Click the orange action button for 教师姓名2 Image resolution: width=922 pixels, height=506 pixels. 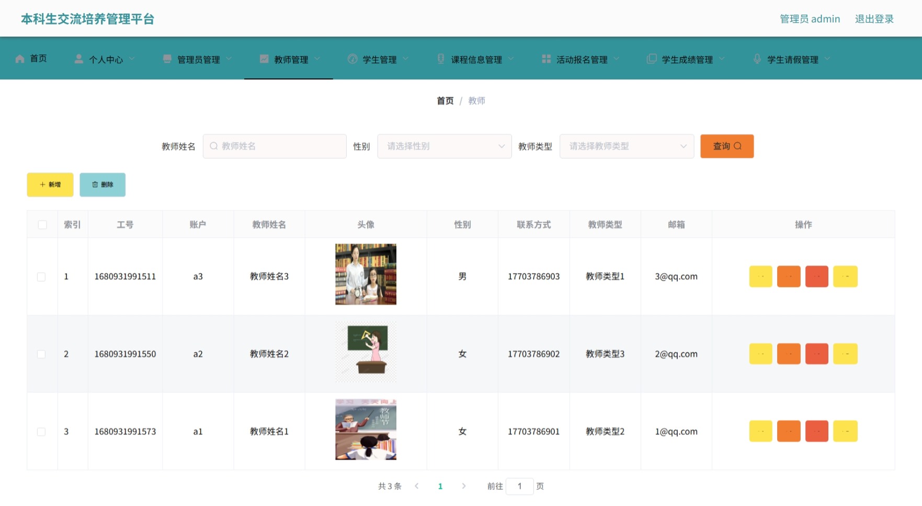pos(789,354)
